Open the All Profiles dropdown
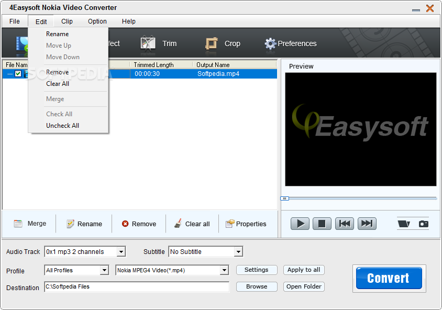442x310 pixels. [104, 270]
